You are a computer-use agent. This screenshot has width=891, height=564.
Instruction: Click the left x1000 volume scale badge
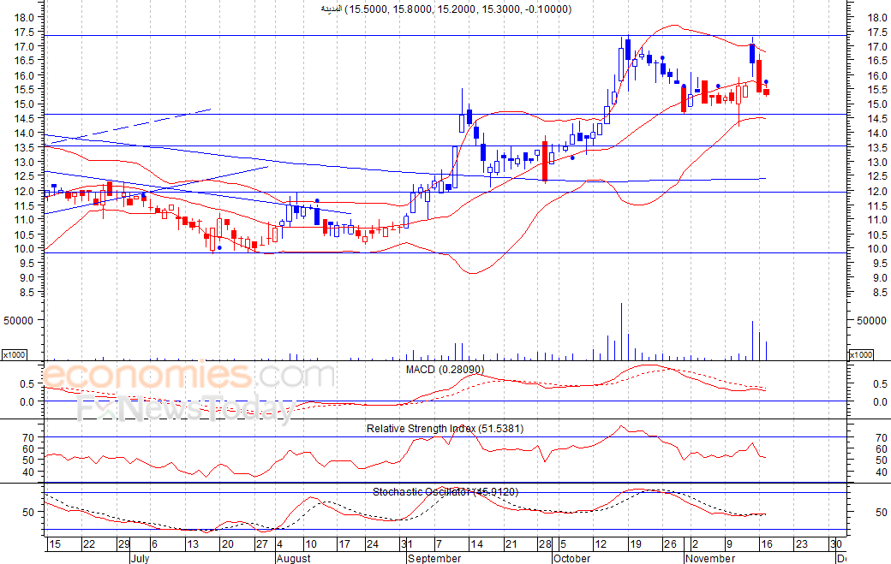click(x=13, y=354)
